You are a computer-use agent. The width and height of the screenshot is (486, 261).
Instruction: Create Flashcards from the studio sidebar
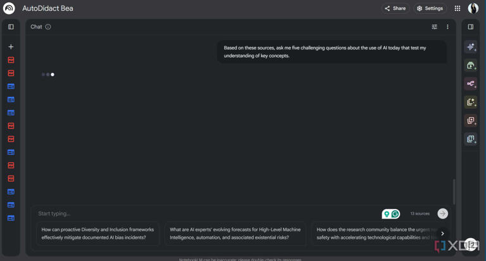click(471, 120)
